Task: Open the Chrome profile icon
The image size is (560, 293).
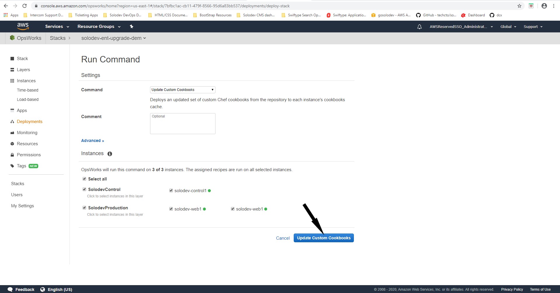Action: [x=544, y=6]
